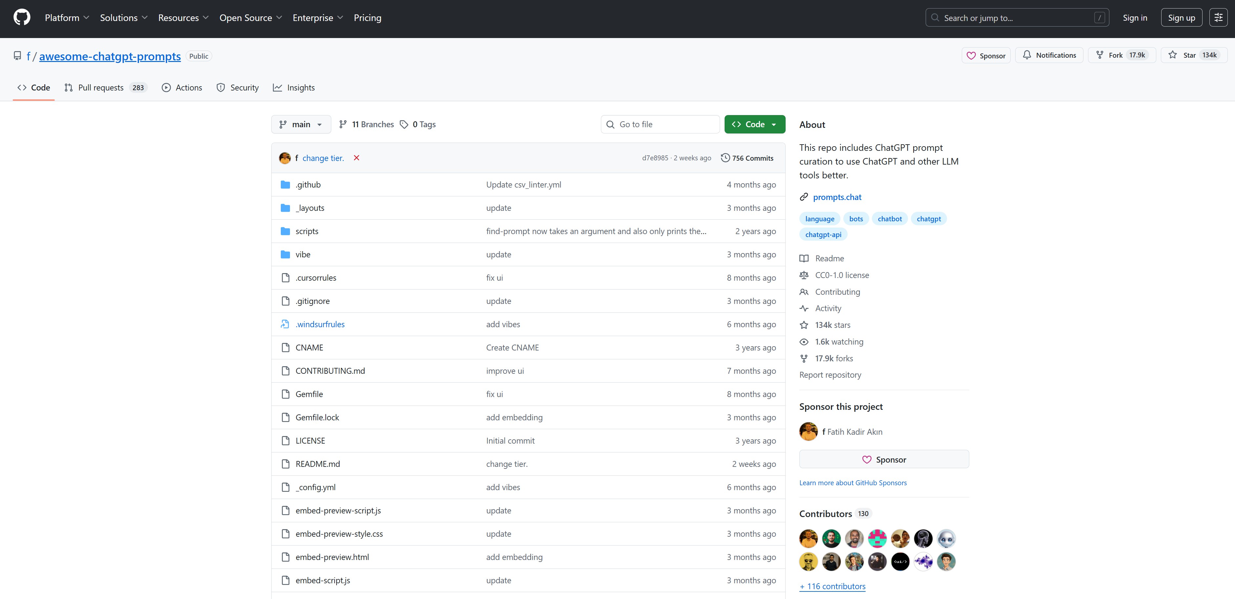This screenshot has width=1235, height=599.
Task: Click the eye icon next to 1.6k watching
Action: (x=804, y=342)
